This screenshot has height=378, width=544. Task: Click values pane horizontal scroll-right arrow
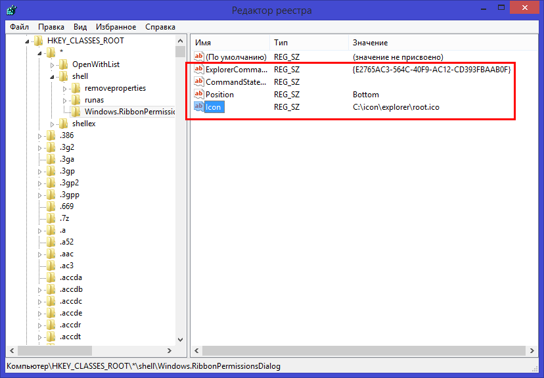(x=532, y=350)
